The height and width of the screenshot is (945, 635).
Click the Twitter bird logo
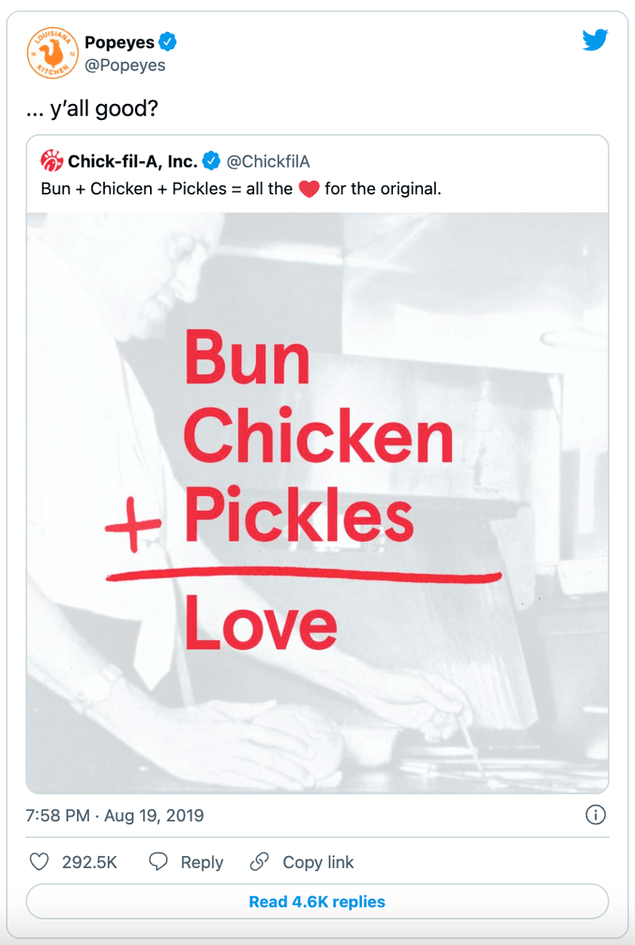(595, 40)
